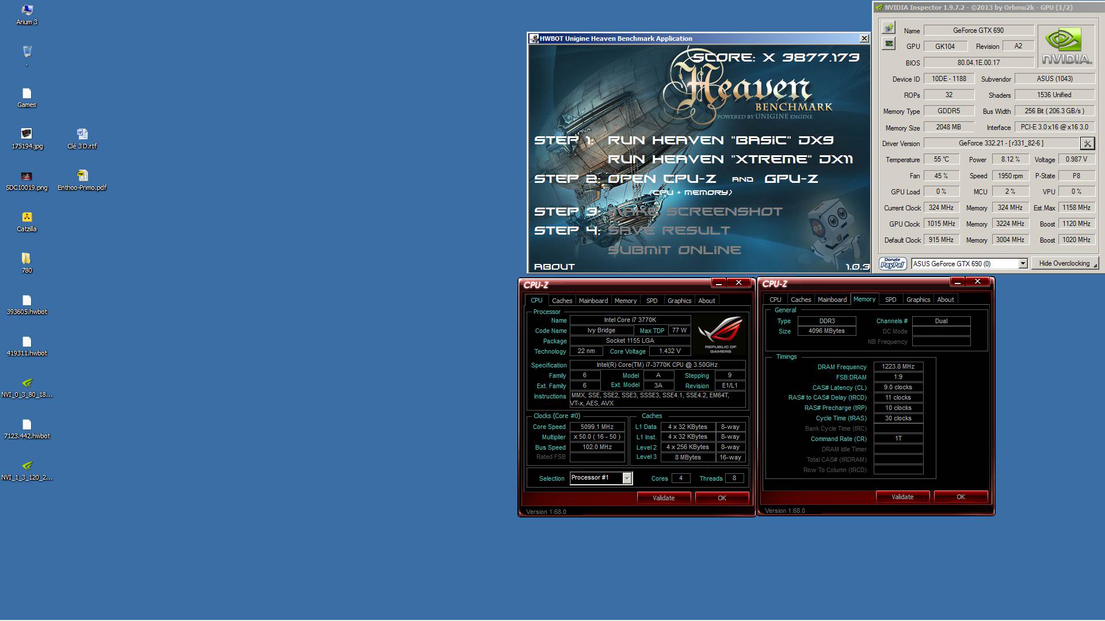Select the DRAM Frequency 1223.8 MHz value

(898, 366)
